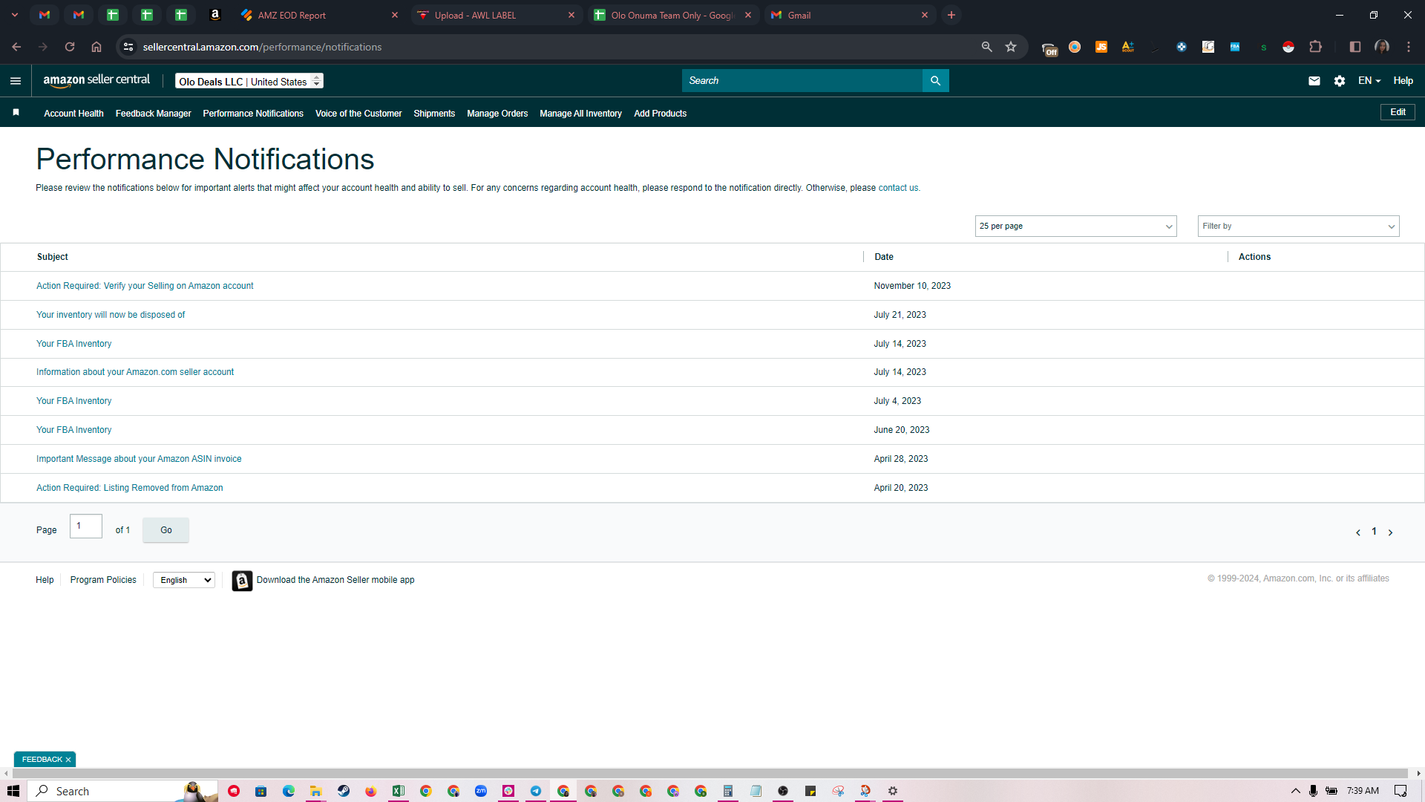Viewport: 1425px width, 802px height.
Task: Open Voice of the Customer menu item
Action: pos(358,114)
